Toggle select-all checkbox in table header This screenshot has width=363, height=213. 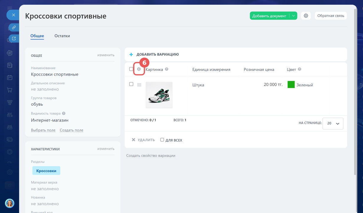pyautogui.click(x=131, y=69)
